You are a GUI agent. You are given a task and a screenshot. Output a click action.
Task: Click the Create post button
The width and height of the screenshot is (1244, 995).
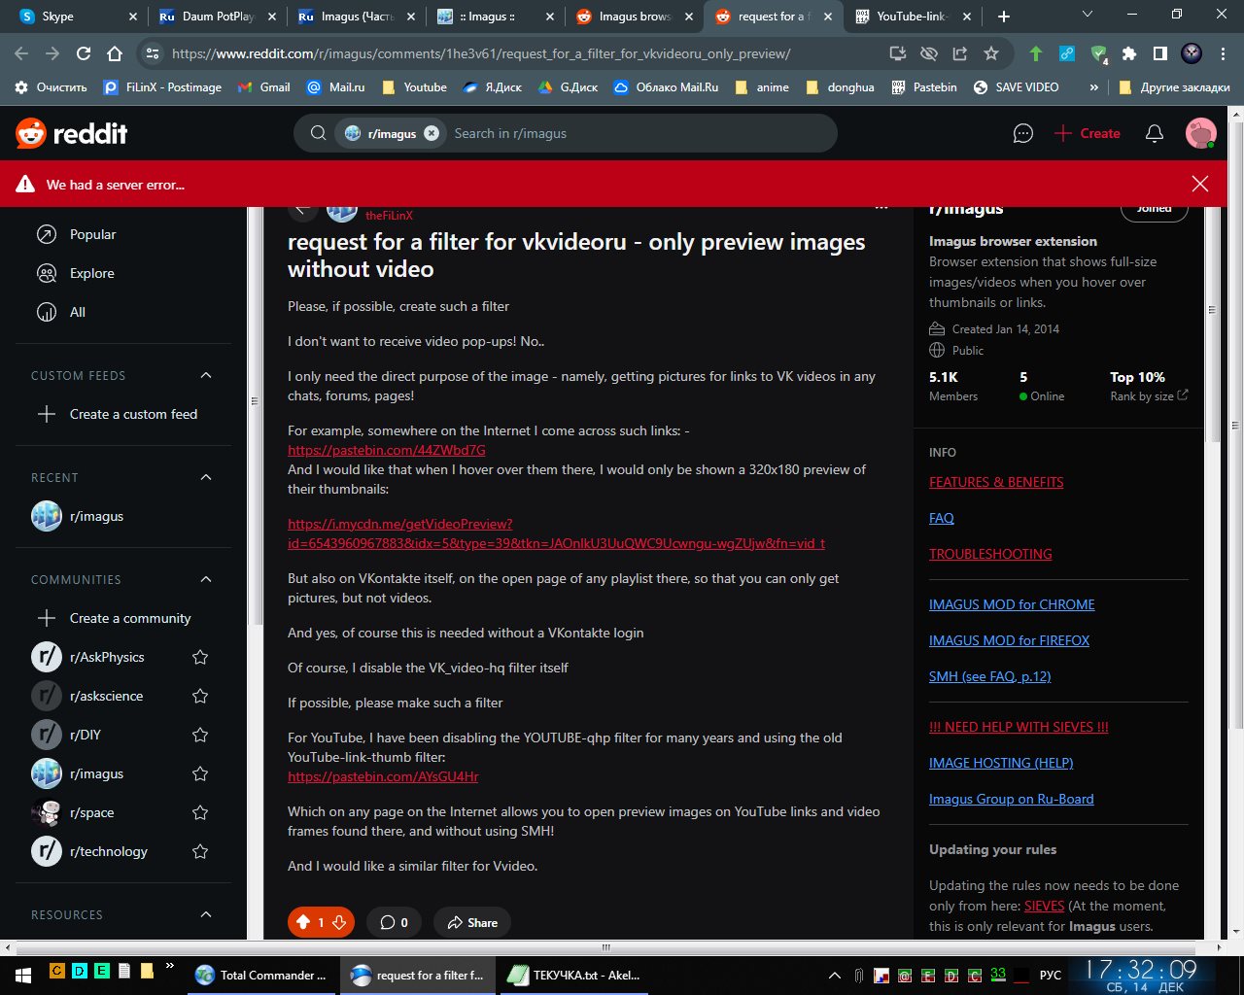[1088, 133]
